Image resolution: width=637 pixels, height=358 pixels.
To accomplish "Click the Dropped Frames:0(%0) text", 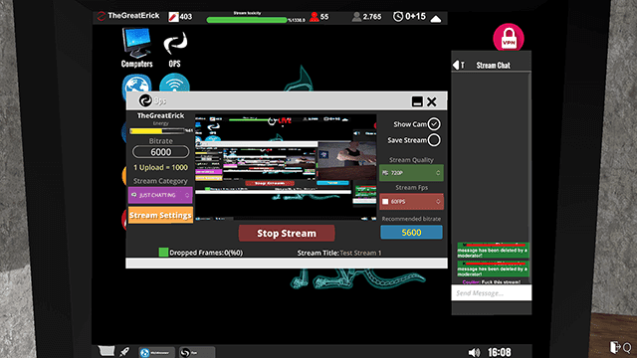I will click(206, 253).
